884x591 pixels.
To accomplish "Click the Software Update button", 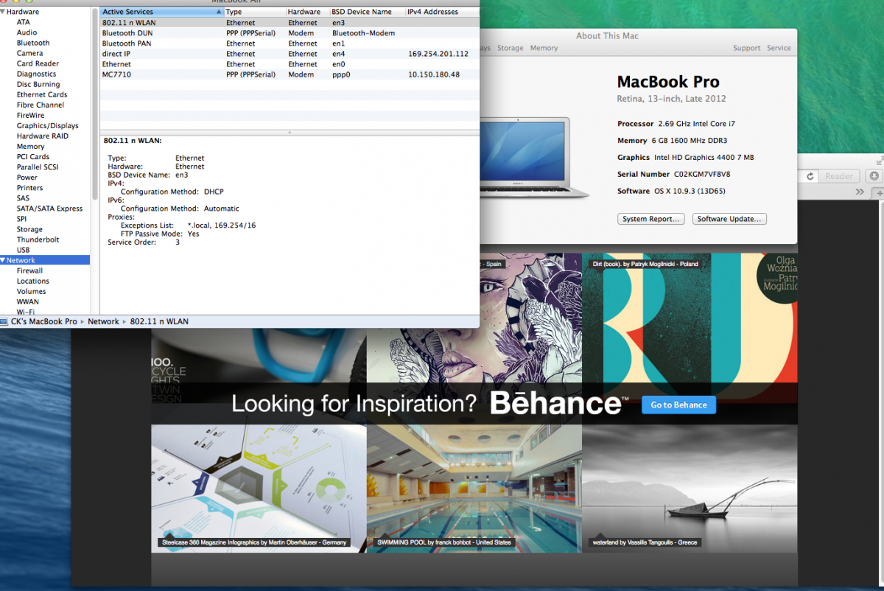I will pyautogui.click(x=729, y=219).
